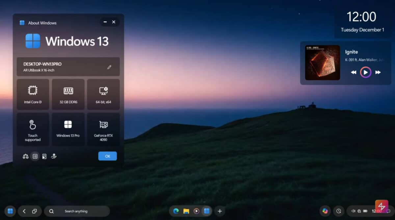Toggle the system info list view icon
Screen dimensions: 395x220
(35, 156)
